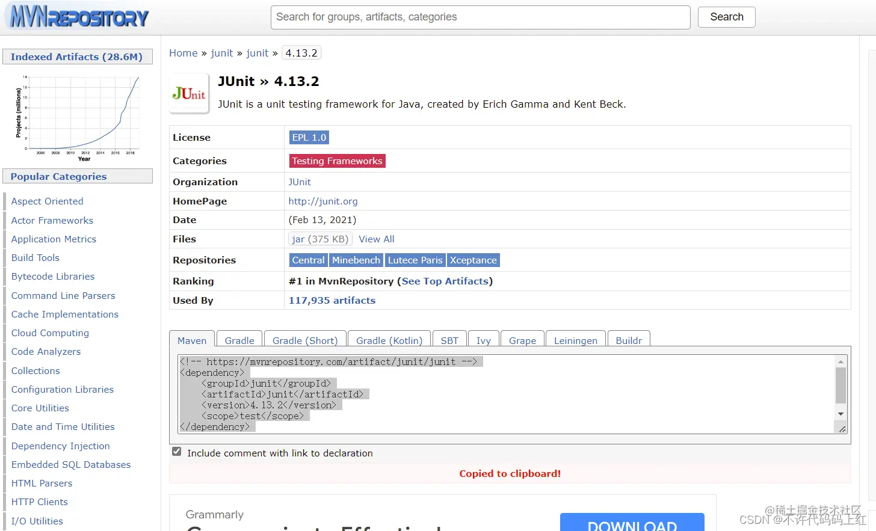Image resolution: width=876 pixels, height=531 pixels.
Task: Click the snippet textarea resize handle
Action: [842, 428]
